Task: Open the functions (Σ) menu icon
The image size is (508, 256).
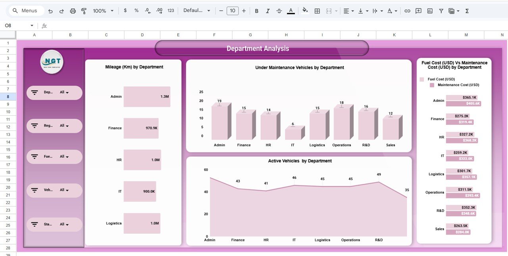Action: pyautogui.click(x=467, y=11)
